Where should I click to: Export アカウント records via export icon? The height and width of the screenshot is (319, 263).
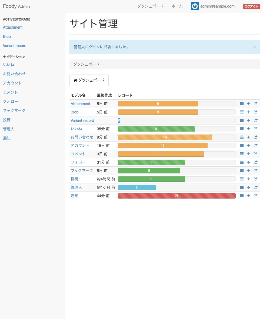pos(256,146)
